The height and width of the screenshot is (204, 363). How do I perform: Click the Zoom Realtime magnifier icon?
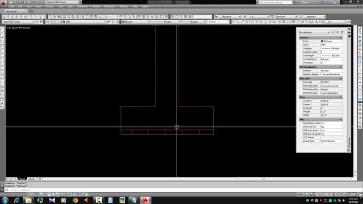(125, 16)
